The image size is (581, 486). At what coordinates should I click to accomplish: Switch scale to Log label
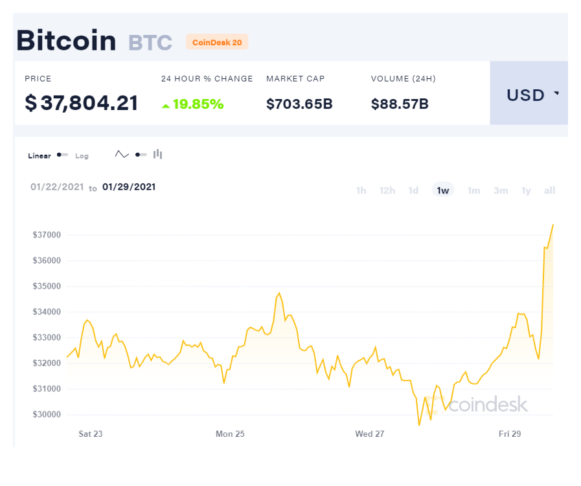coord(82,156)
